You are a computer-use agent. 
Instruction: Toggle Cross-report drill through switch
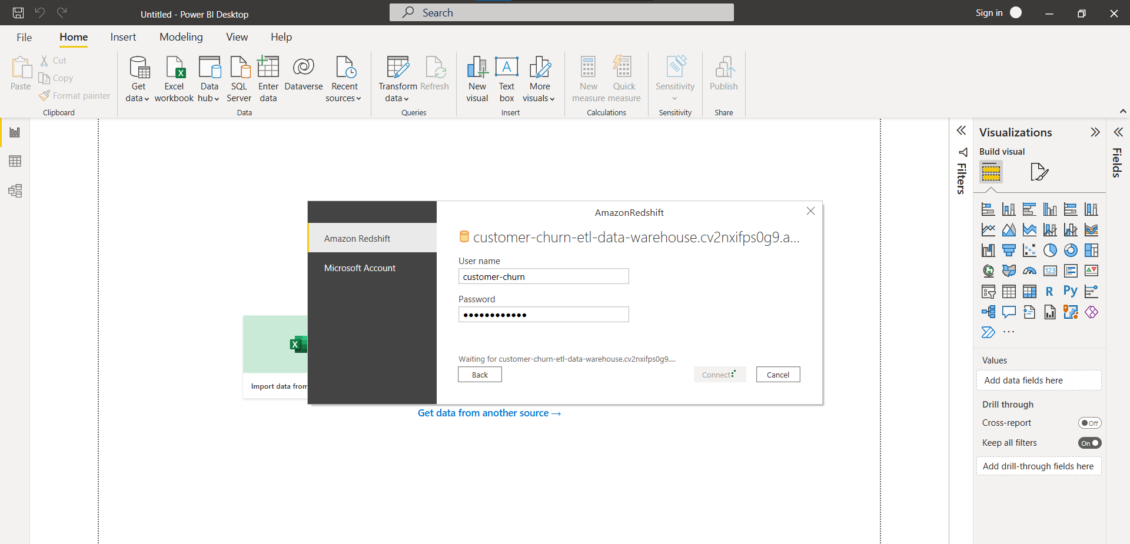pyautogui.click(x=1089, y=423)
